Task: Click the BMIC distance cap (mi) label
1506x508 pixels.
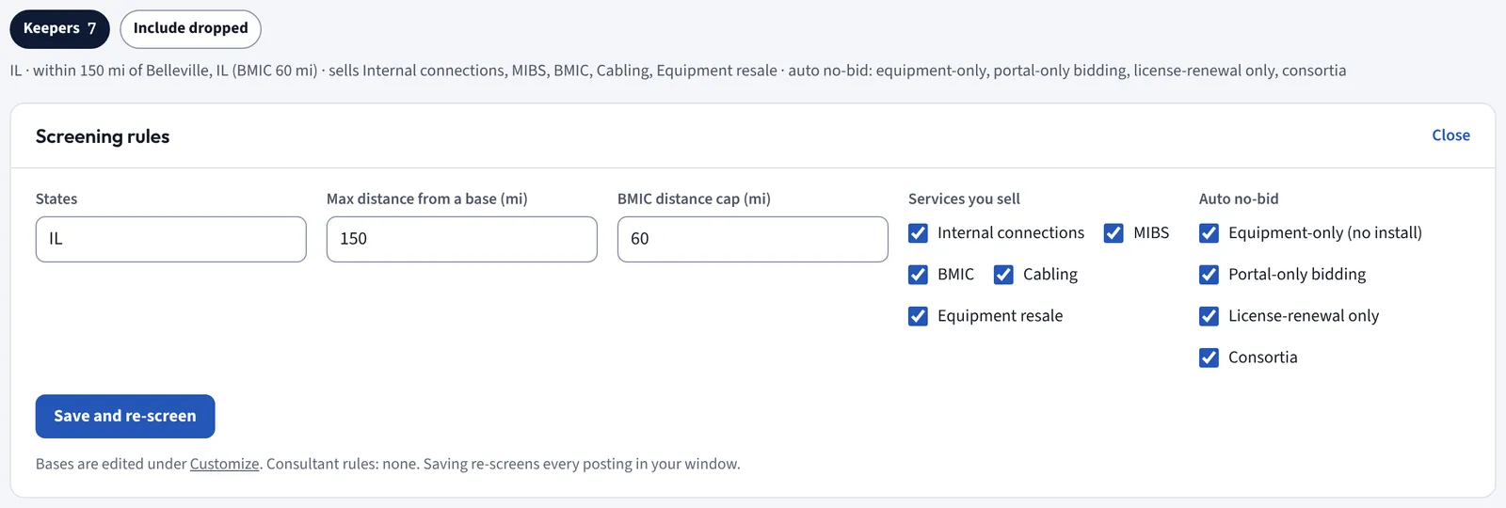Action: [x=694, y=198]
